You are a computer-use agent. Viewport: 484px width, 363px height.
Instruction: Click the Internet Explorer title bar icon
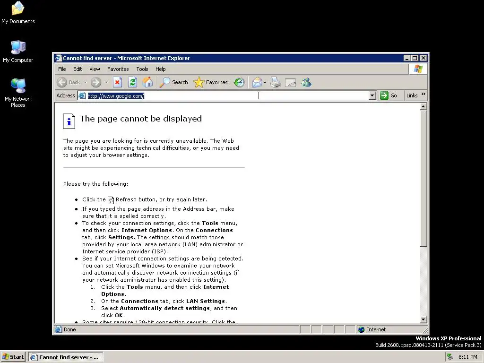click(x=58, y=58)
